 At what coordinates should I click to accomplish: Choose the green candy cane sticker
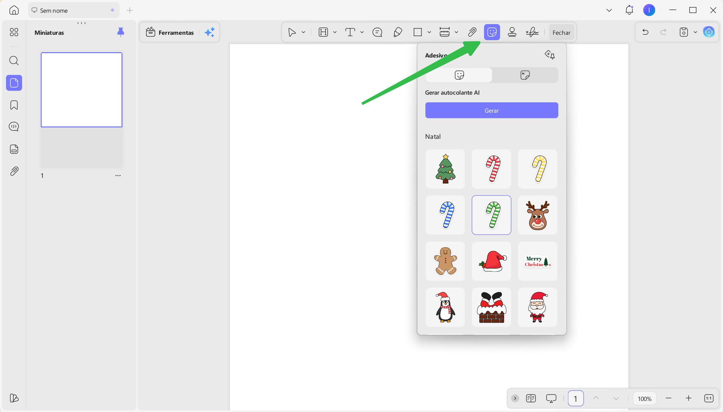(x=491, y=215)
